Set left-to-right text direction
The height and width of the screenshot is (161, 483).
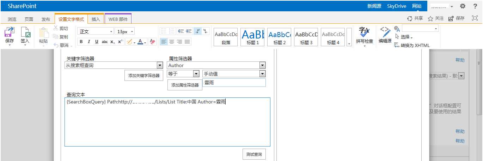click(x=198, y=31)
